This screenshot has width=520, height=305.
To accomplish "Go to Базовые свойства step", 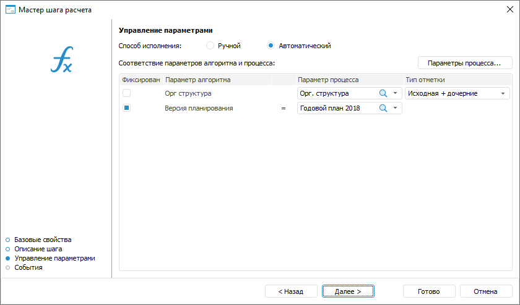I will pos(43,240).
